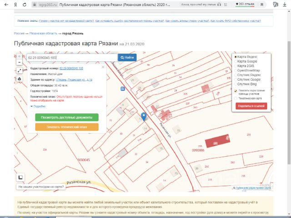This screenshot has height=218, width=291.
Task: Toggle the cadastral boundaries checkbox
Action: point(235,91)
